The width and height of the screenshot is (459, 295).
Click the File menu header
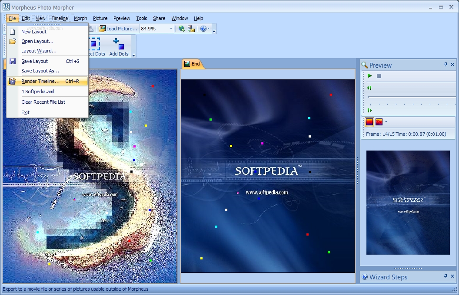pyautogui.click(x=12, y=18)
